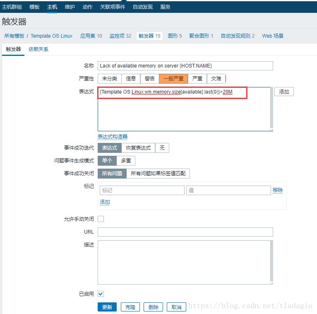The height and width of the screenshot is (314, 317).
Task: Switch to the 触发器 tab
Action: 13,49
